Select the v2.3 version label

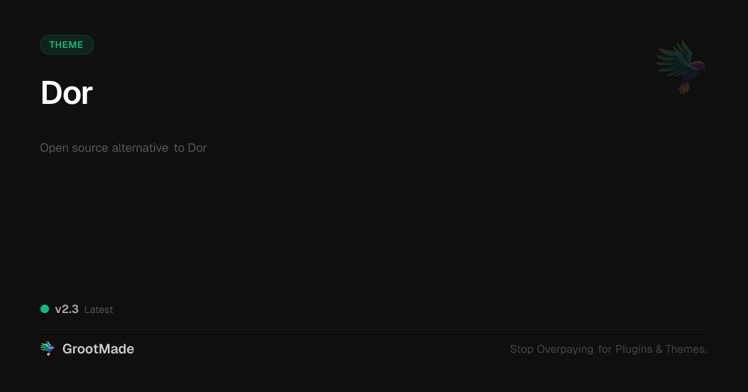pos(67,309)
